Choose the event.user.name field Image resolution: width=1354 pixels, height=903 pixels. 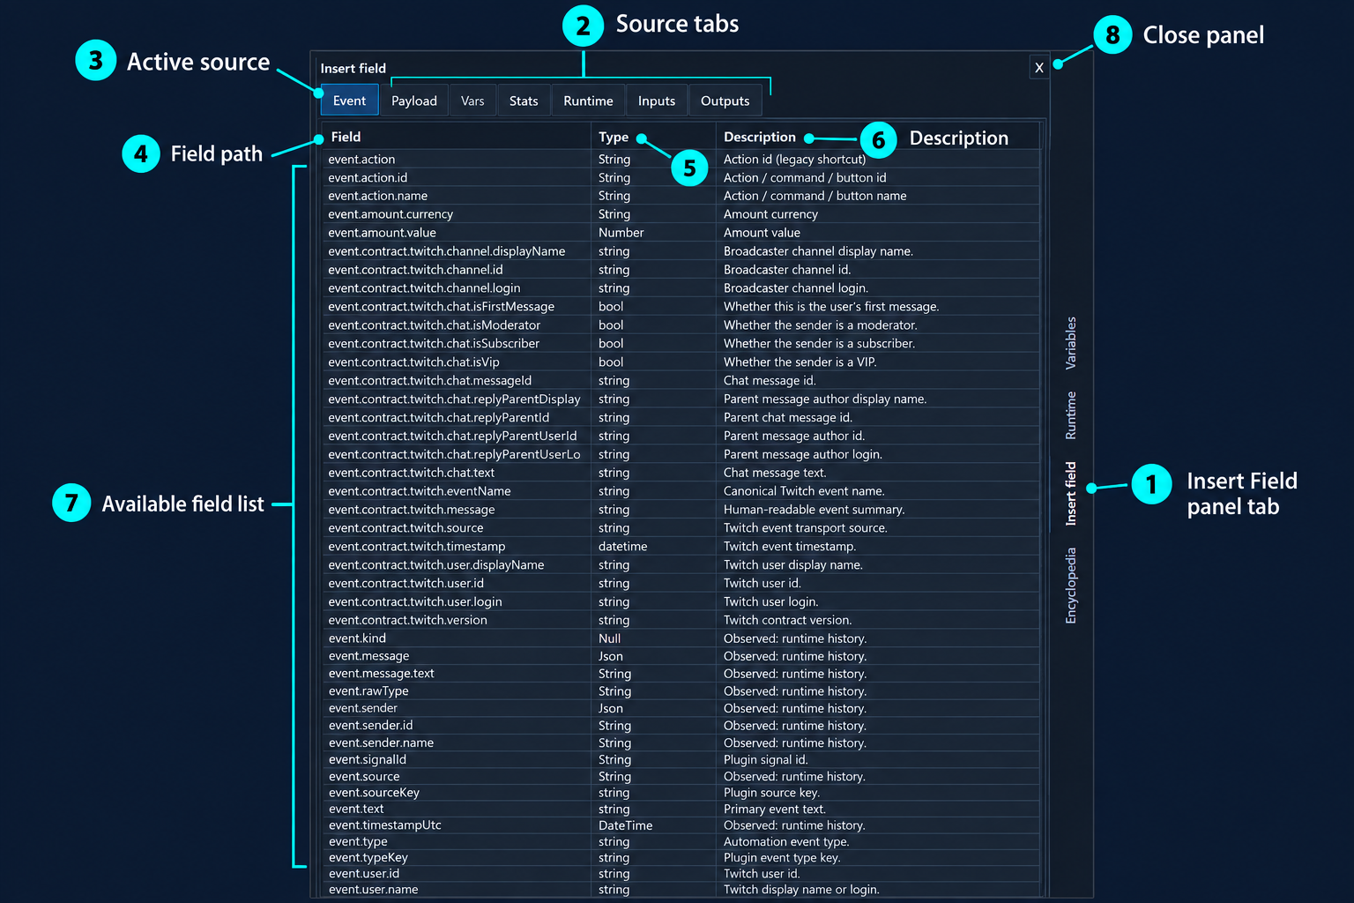pos(681,890)
